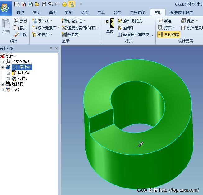Image resolution: width=203 pixels, height=195 pixels.
Task: Select the 圆柱体 item in design tree
Action: [x=23, y=73]
